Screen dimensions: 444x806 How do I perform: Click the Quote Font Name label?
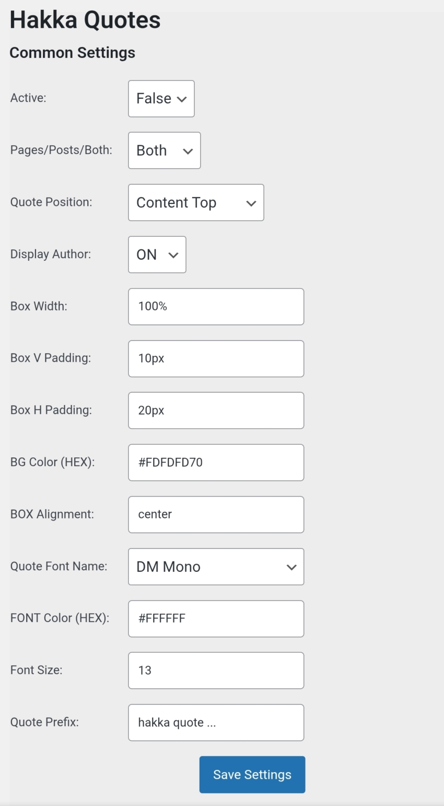point(59,567)
